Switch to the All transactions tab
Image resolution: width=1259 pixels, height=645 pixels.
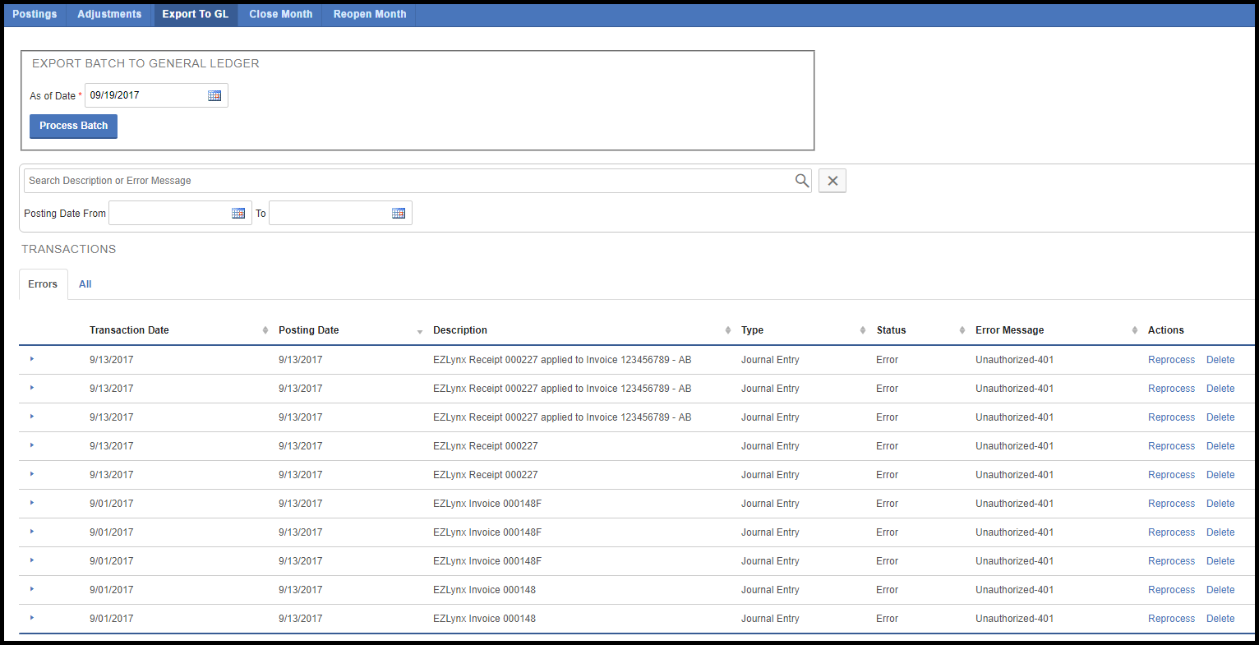click(x=85, y=284)
